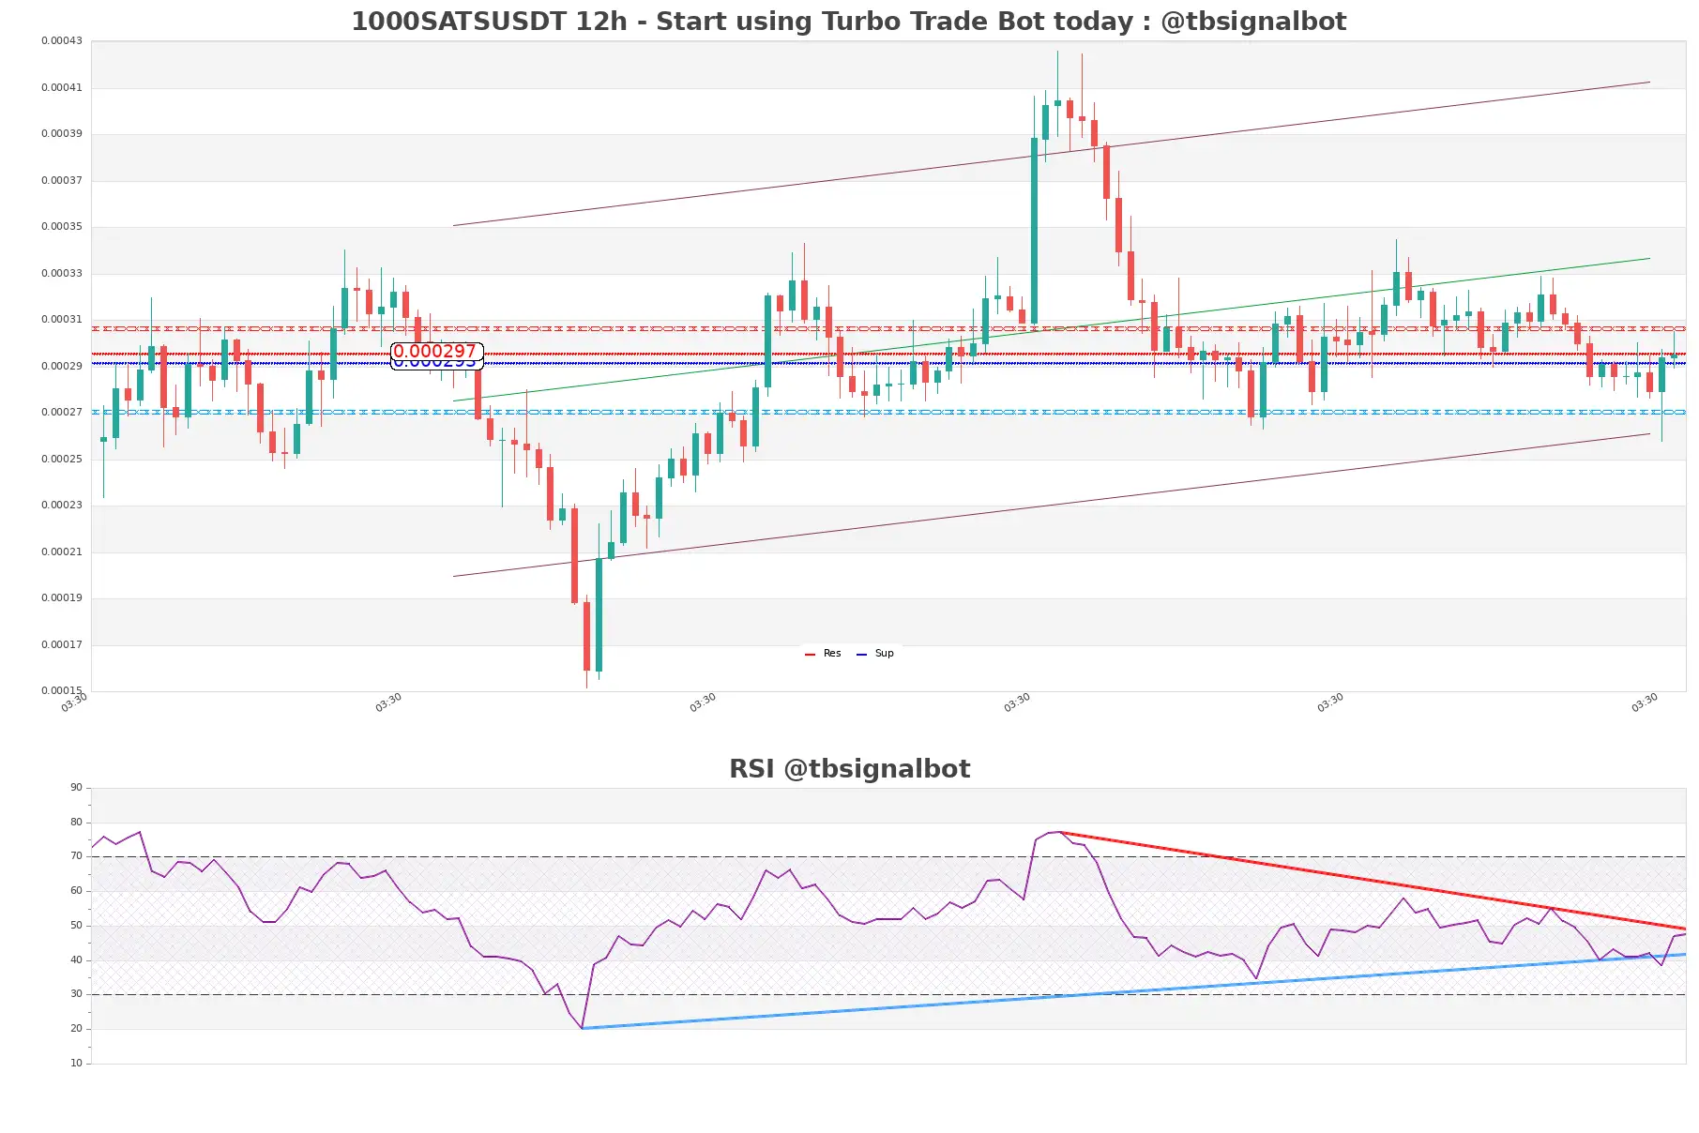1699x1133 pixels.
Task: Click the Res legend entry
Action: [824, 654]
